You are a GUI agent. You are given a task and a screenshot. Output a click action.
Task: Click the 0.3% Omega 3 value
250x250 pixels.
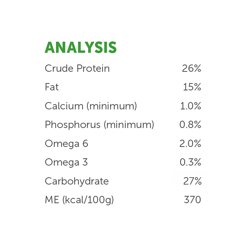point(190,162)
